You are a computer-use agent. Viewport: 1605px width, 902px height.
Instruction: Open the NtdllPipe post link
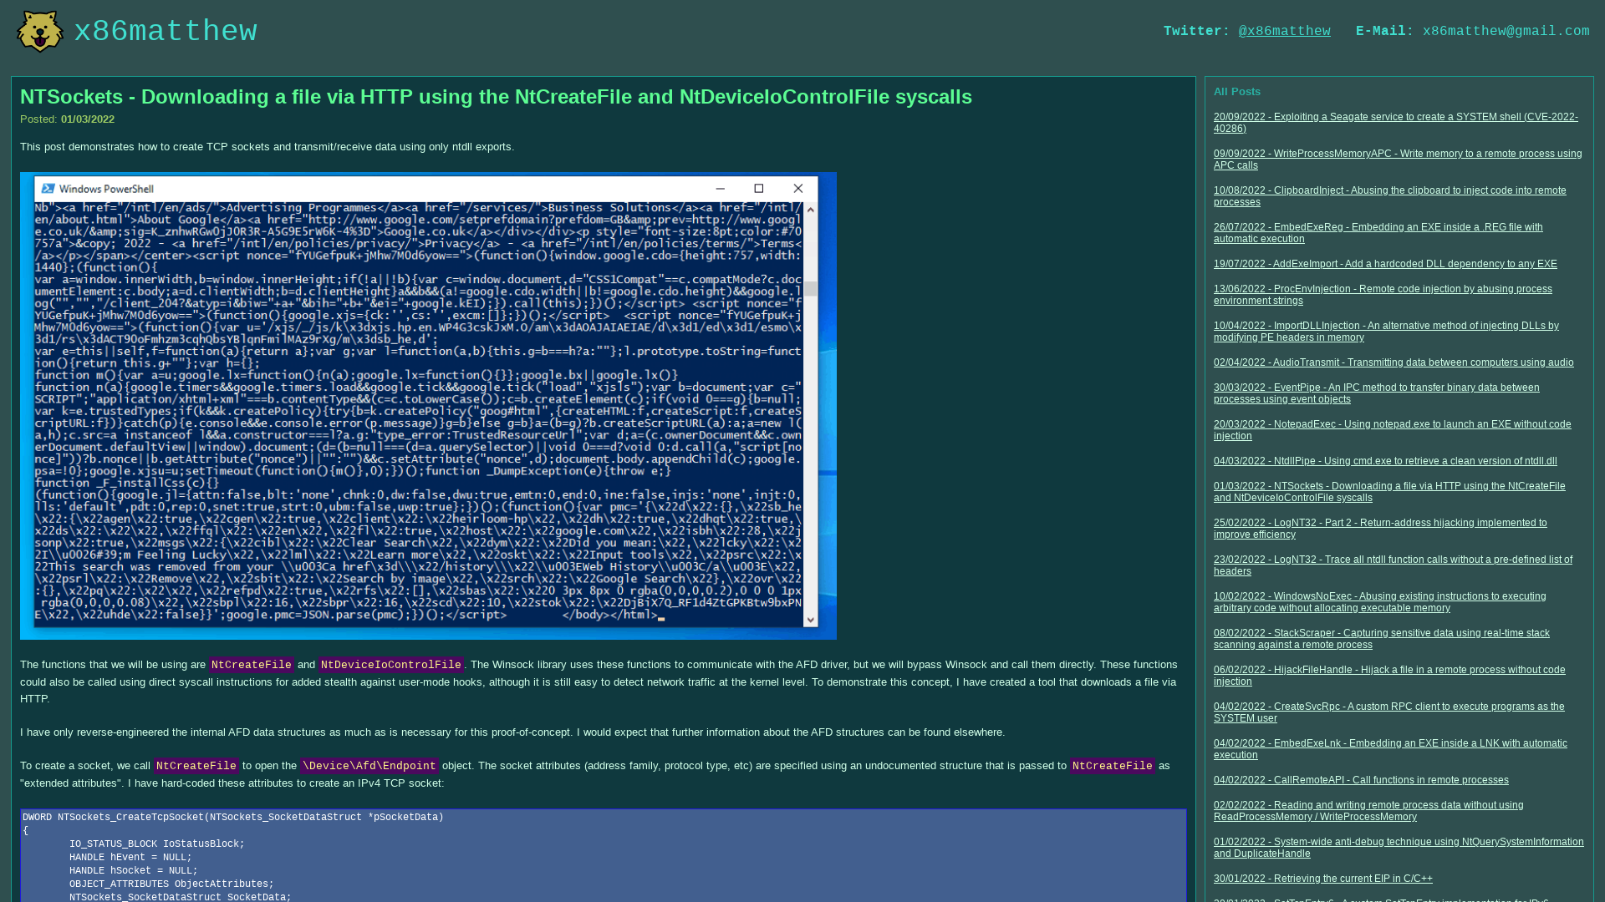(1385, 461)
